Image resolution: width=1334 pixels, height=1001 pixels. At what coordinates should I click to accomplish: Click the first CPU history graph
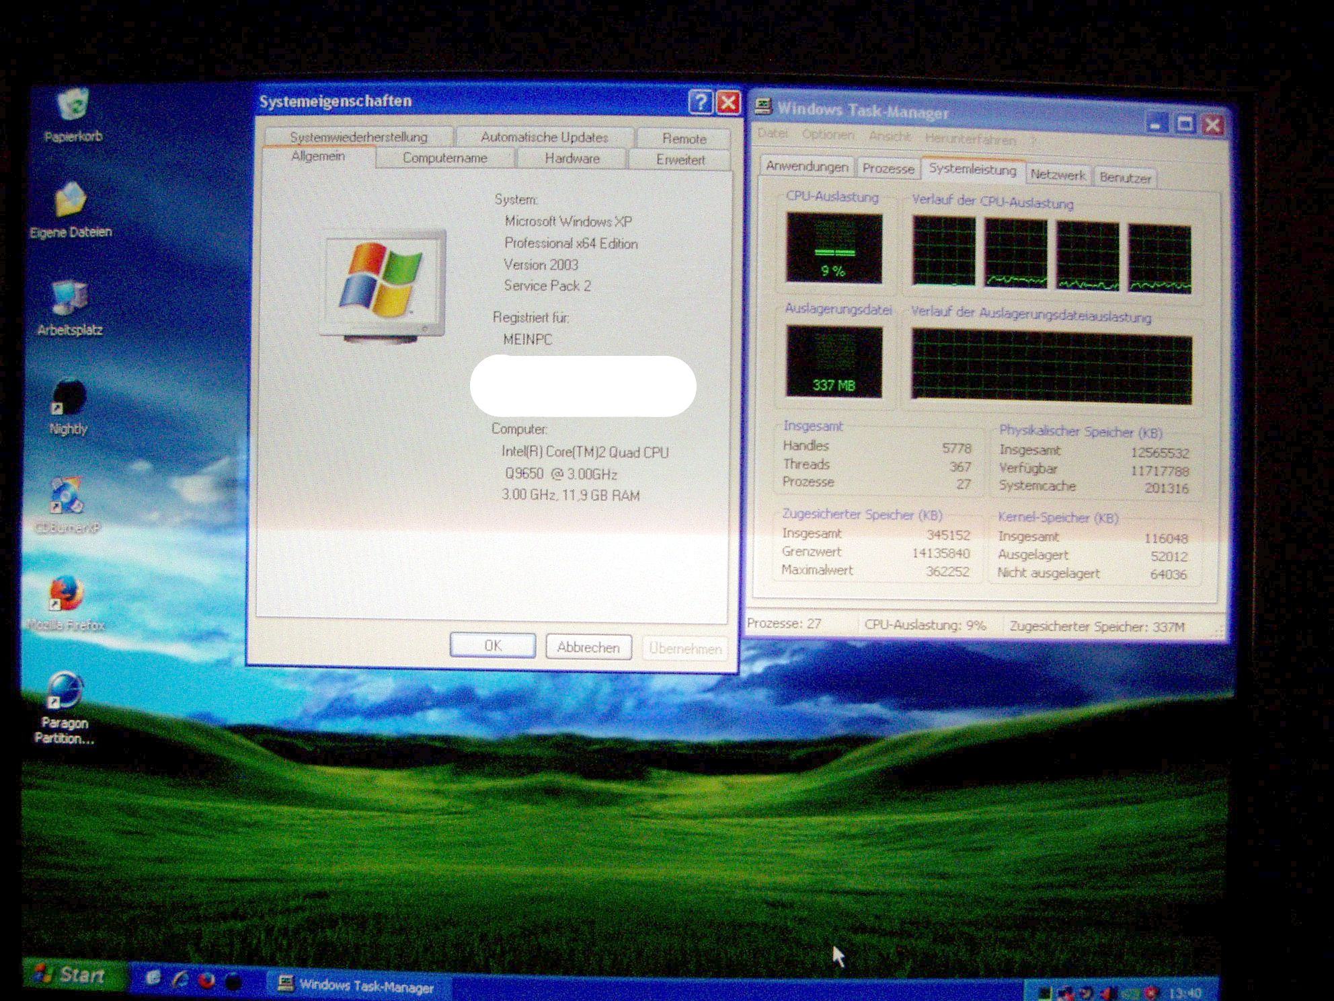point(943,251)
